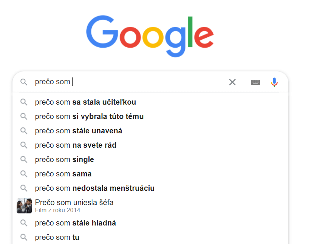The width and height of the screenshot is (311, 244).
Task: Select suggestion 'prečo som si vybrala túto tému'
Action: (x=89, y=117)
